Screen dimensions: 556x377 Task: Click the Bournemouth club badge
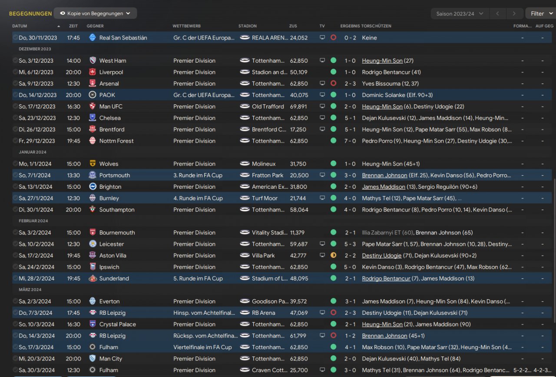92,233
